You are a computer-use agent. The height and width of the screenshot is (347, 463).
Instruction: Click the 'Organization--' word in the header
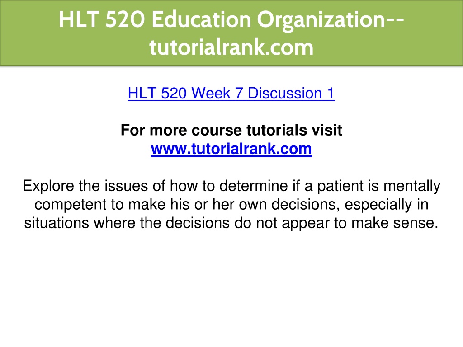(x=331, y=19)
